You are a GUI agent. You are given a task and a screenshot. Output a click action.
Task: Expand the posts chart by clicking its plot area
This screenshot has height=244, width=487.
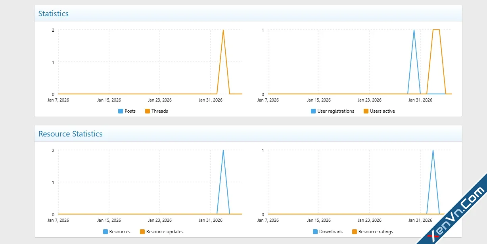point(151,61)
